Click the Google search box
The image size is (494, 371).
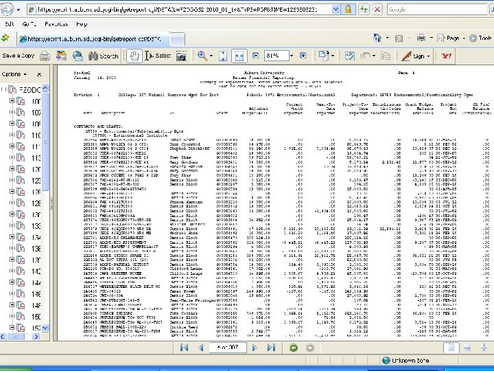pos(437,10)
